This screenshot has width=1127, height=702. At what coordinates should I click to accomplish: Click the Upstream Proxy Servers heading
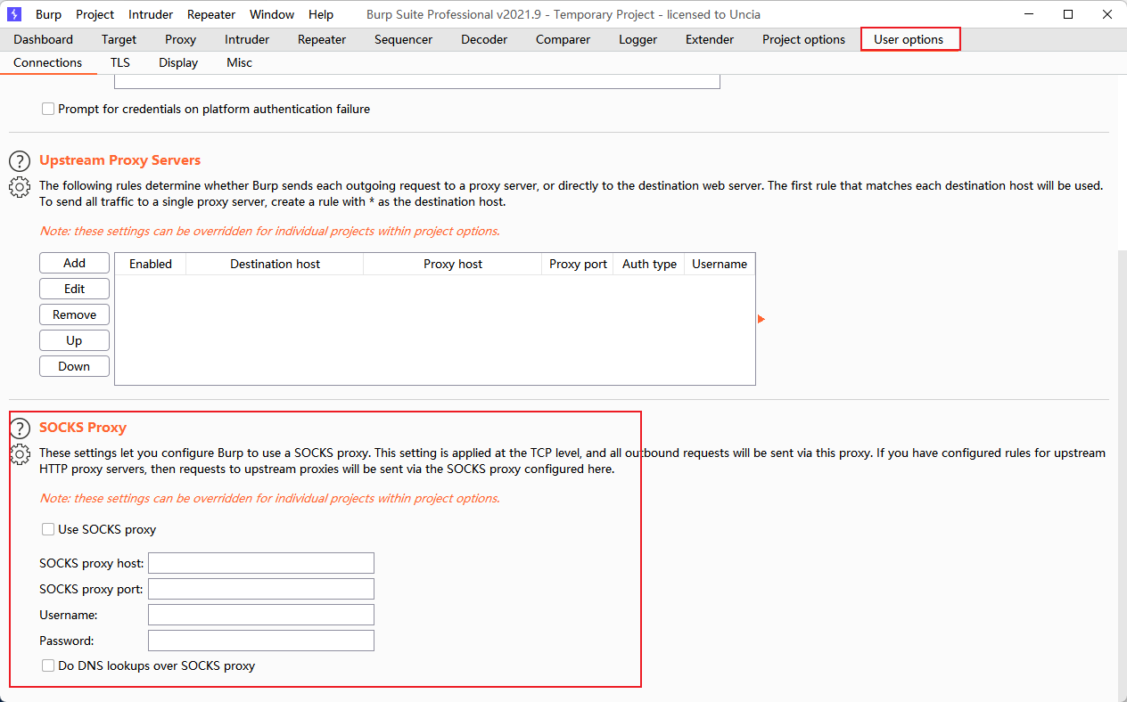[119, 160]
